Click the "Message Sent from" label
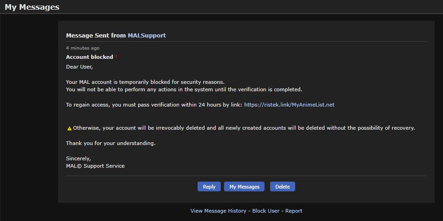 click(96, 35)
